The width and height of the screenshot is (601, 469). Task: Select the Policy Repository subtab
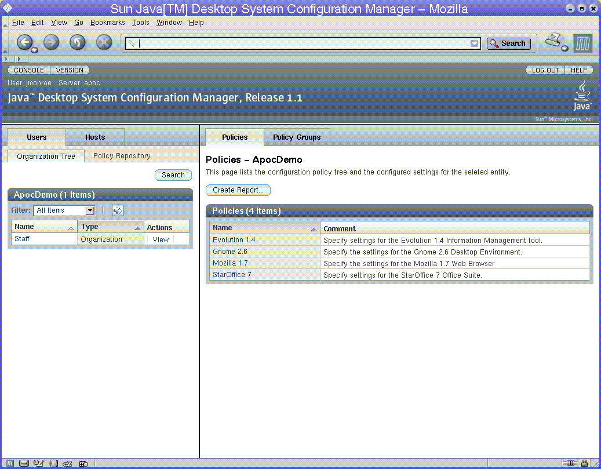click(x=122, y=156)
